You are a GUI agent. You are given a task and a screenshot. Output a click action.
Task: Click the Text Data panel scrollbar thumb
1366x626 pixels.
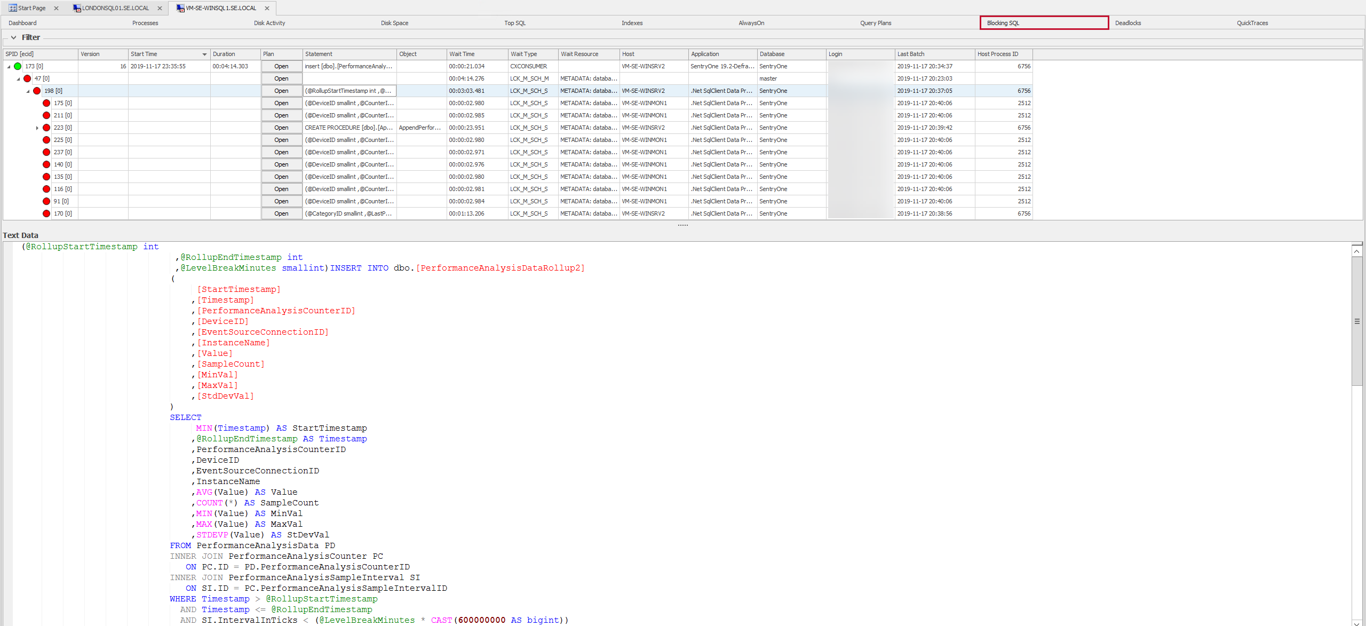point(1357,320)
